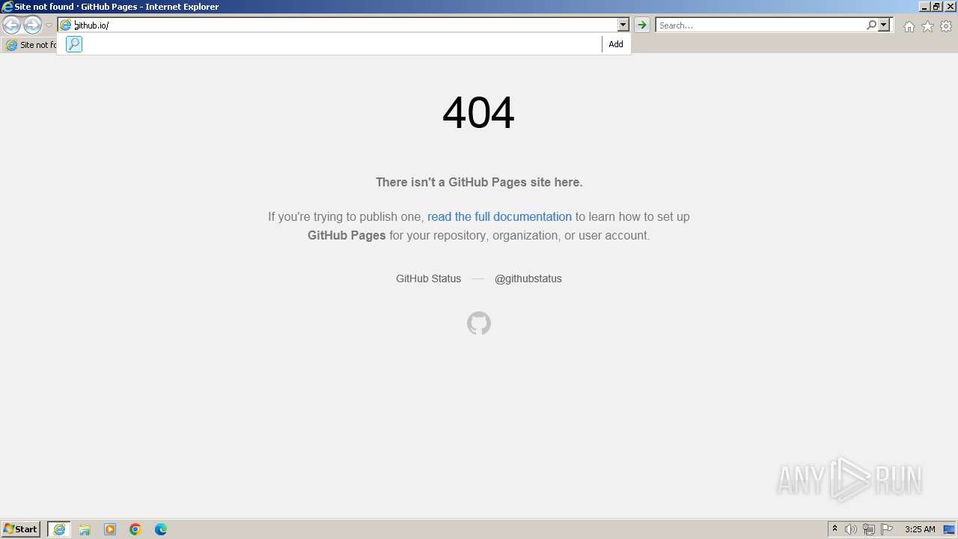Click the green Go arrow button

(641, 25)
